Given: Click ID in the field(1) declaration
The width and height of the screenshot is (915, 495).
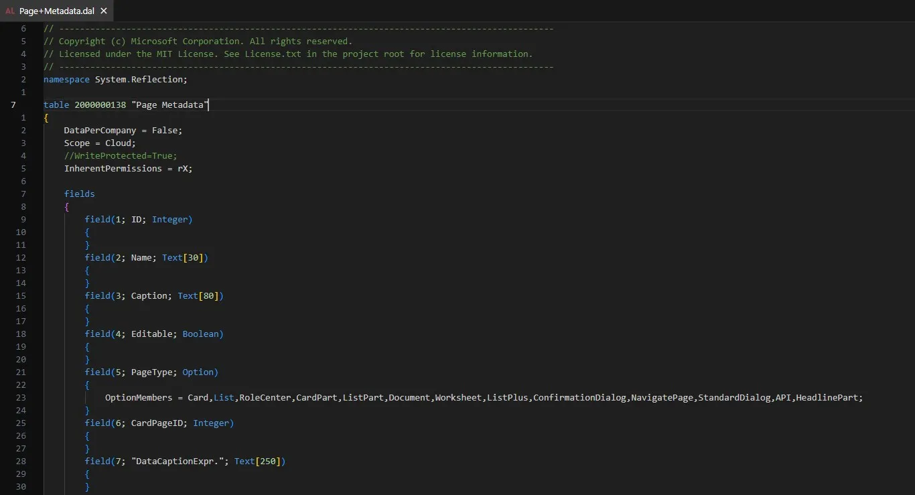Looking at the screenshot, I should pyautogui.click(x=136, y=219).
